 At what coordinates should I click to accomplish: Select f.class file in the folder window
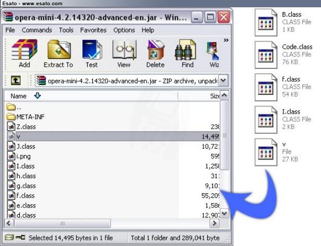click(283, 88)
